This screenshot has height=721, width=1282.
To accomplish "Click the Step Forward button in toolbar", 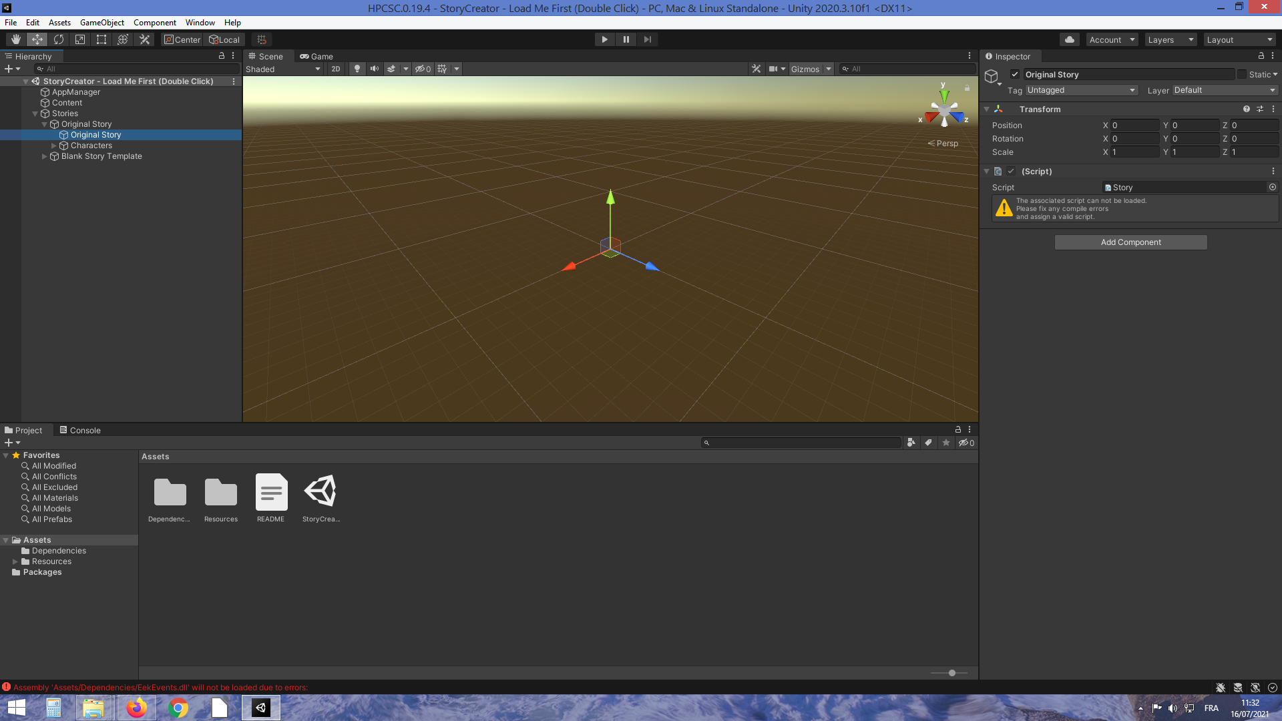I will (x=647, y=39).
